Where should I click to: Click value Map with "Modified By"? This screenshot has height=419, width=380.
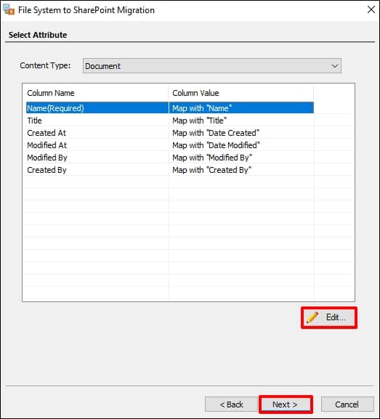coord(212,158)
